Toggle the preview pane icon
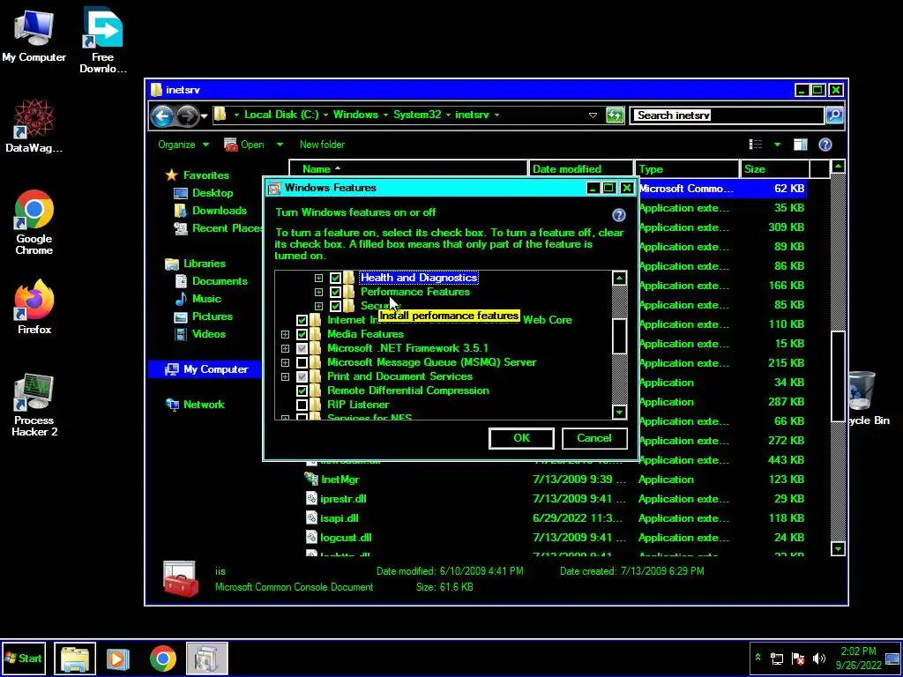This screenshot has width=903, height=677. tap(800, 145)
